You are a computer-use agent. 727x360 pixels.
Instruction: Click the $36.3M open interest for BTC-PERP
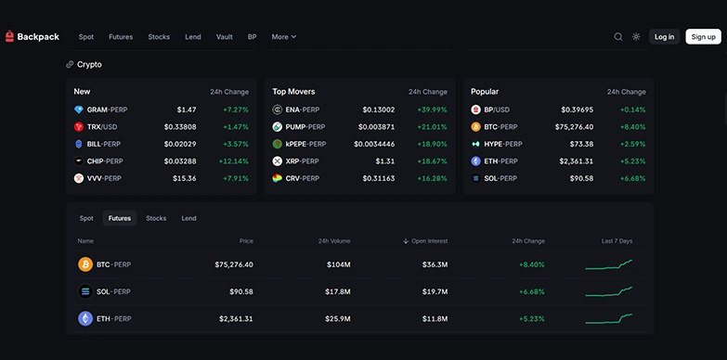(x=435, y=264)
